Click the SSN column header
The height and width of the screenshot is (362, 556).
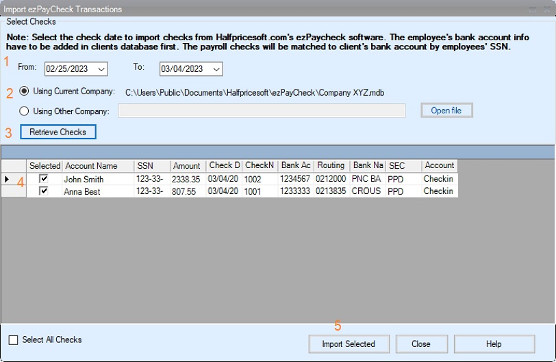(151, 165)
